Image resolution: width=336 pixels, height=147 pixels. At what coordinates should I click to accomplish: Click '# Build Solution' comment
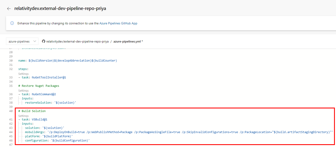coord(32,111)
